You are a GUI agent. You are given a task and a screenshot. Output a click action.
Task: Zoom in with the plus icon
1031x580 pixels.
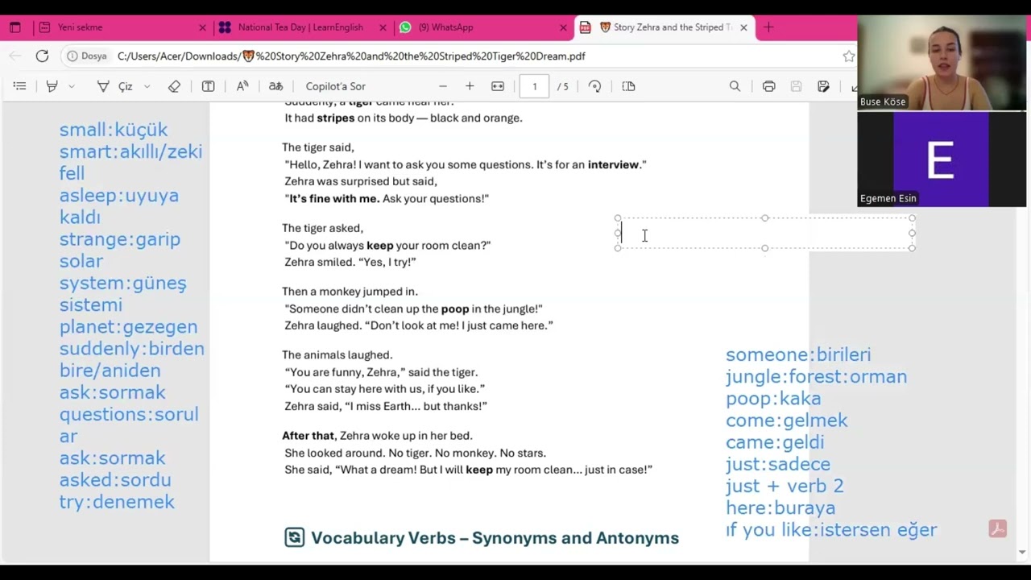[x=470, y=86]
